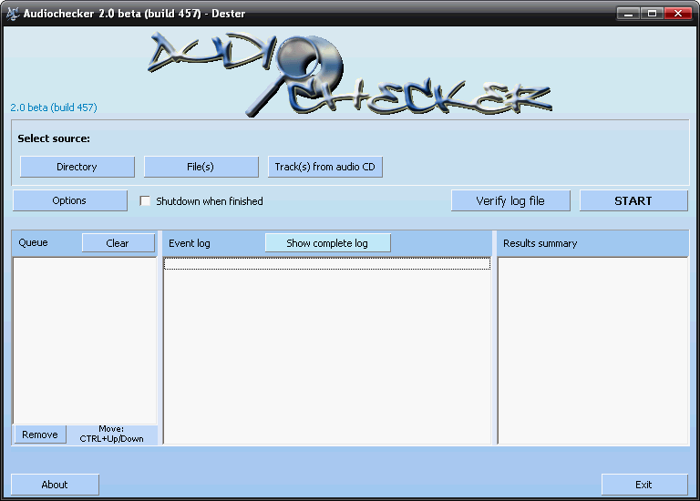Image resolution: width=700 pixels, height=501 pixels.
Task: Open the Options dialog
Action: (x=70, y=200)
